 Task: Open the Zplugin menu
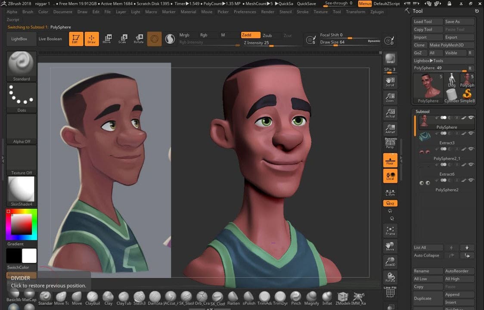[x=377, y=12]
